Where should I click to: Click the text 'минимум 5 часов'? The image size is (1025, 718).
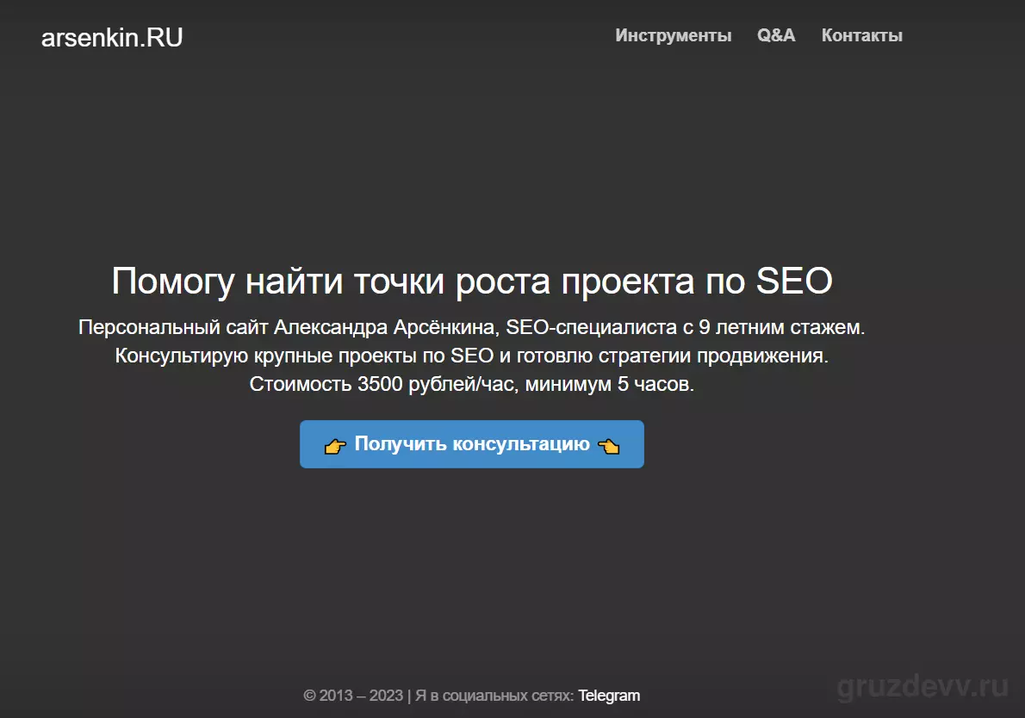coord(609,384)
